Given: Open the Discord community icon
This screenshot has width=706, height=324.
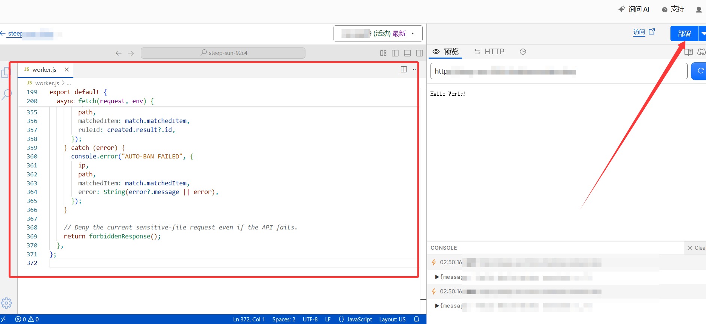Looking at the screenshot, I should (x=702, y=52).
